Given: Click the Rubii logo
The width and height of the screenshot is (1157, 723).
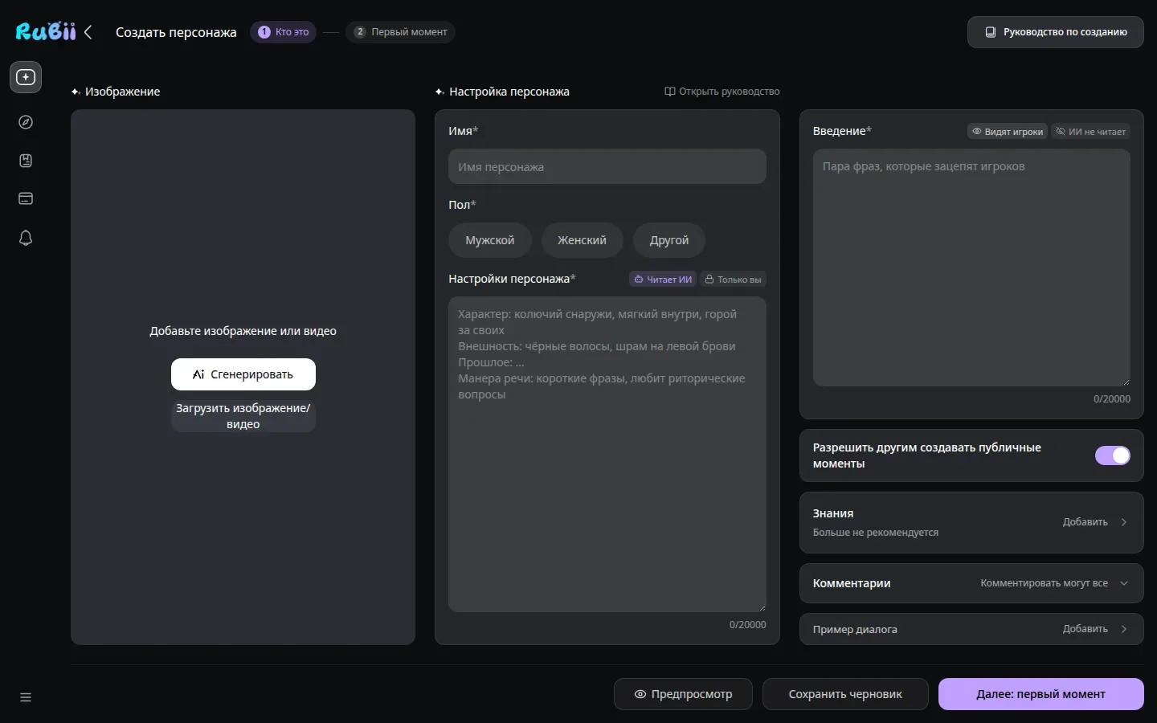Looking at the screenshot, I should [x=46, y=31].
